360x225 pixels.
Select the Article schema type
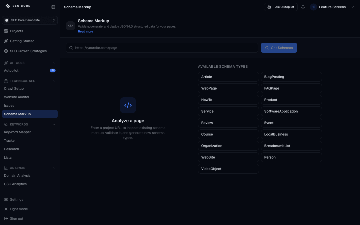[228, 77]
